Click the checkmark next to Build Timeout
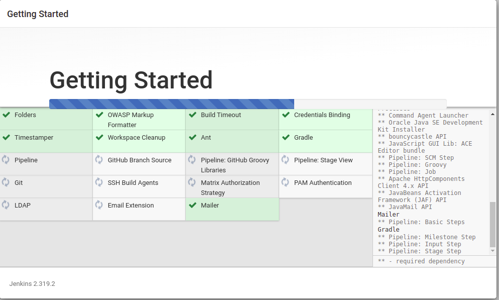This screenshot has height=300, width=499. point(193,115)
